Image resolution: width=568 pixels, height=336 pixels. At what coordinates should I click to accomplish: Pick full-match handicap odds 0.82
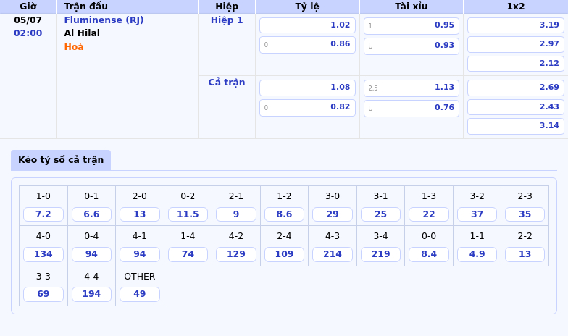(x=307, y=107)
